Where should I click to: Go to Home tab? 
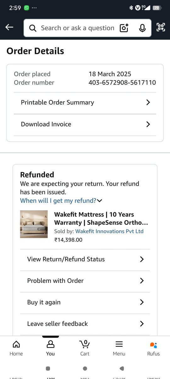click(x=16, y=348)
